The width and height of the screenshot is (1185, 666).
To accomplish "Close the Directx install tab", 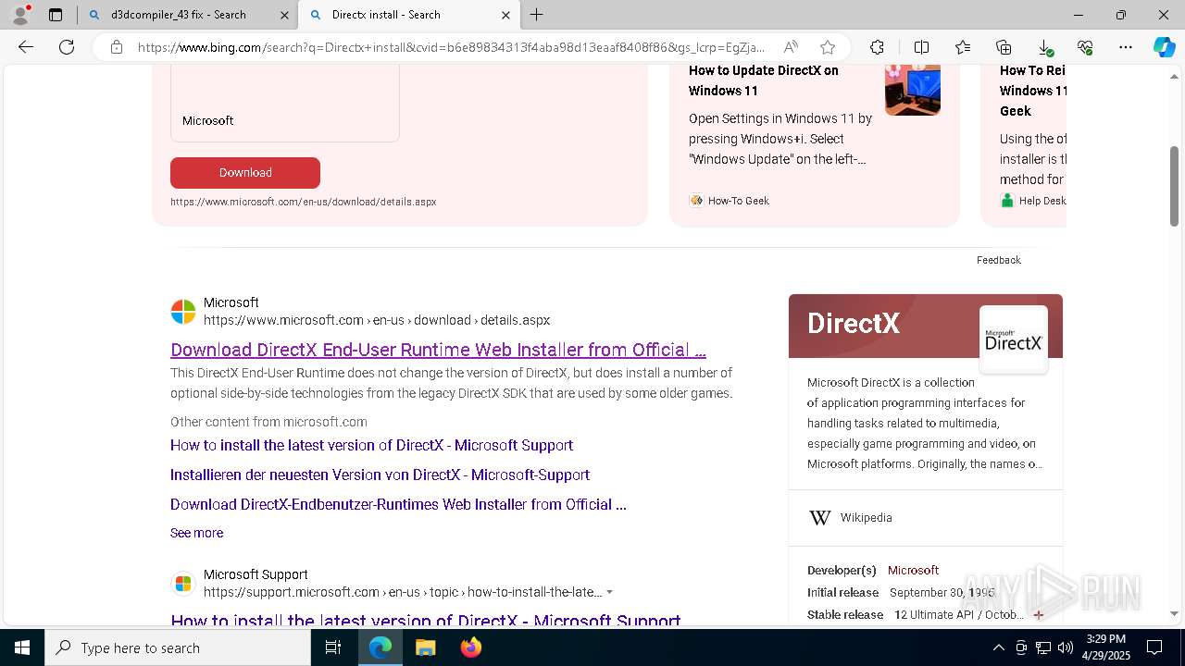I will pos(505,15).
